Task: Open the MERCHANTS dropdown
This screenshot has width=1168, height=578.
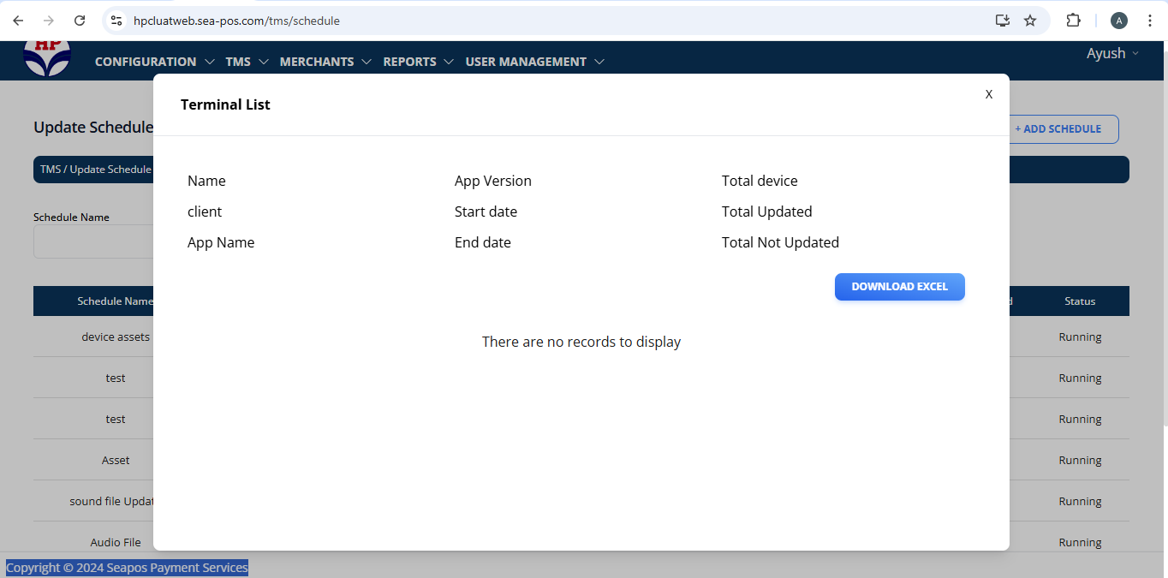Action: tap(325, 62)
